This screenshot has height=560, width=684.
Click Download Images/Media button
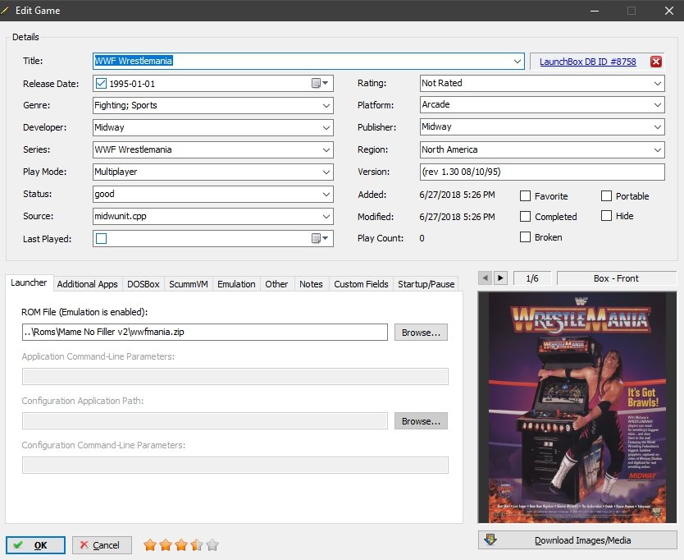tap(577, 540)
